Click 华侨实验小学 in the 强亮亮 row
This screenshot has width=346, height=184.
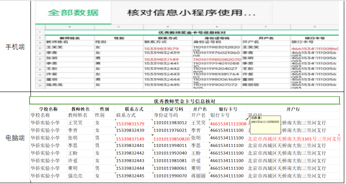(45, 176)
